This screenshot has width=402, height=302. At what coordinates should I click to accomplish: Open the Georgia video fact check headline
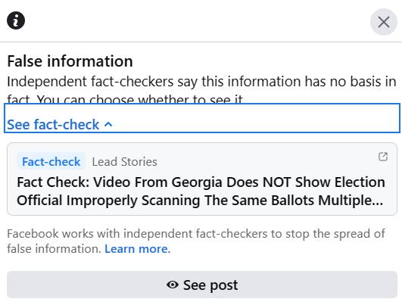click(201, 191)
